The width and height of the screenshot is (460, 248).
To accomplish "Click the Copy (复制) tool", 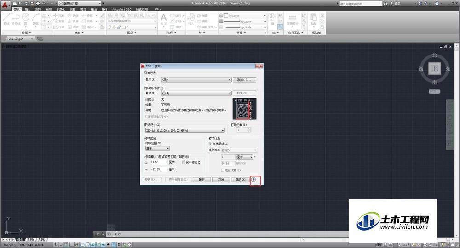I will pos(59,21).
